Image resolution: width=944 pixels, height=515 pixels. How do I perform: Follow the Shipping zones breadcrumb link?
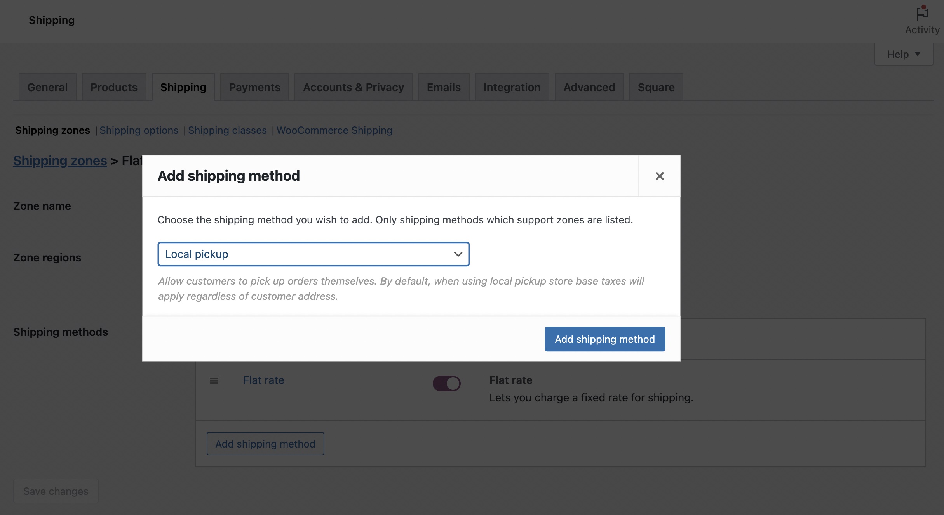pos(60,161)
